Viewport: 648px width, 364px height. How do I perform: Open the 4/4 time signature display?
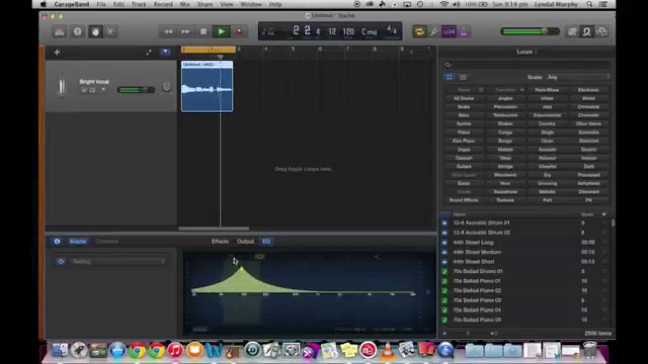pyautogui.click(x=391, y=30)
